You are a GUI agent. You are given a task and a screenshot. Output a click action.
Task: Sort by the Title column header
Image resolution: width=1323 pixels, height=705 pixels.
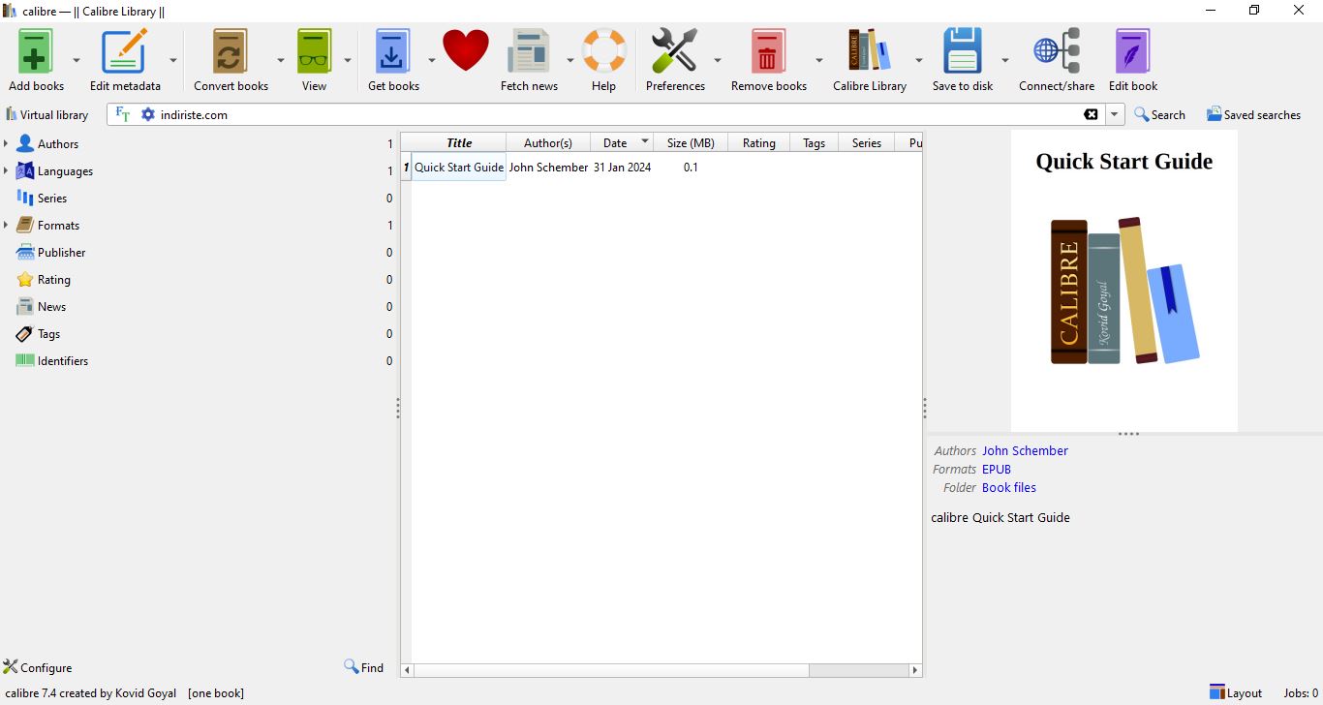click(459, 142)
